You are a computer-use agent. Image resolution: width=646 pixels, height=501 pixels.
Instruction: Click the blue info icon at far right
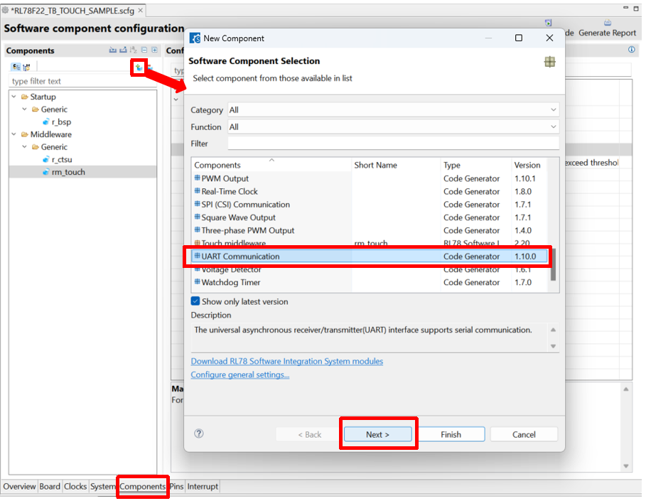pos(631,50)
